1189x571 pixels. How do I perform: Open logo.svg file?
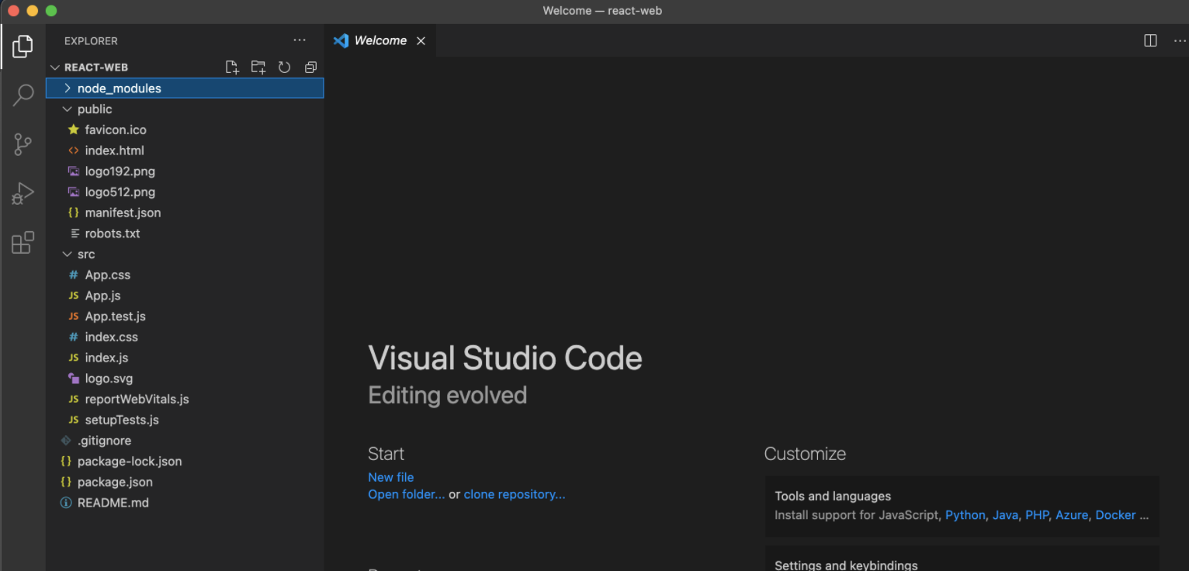coord(185,379)
